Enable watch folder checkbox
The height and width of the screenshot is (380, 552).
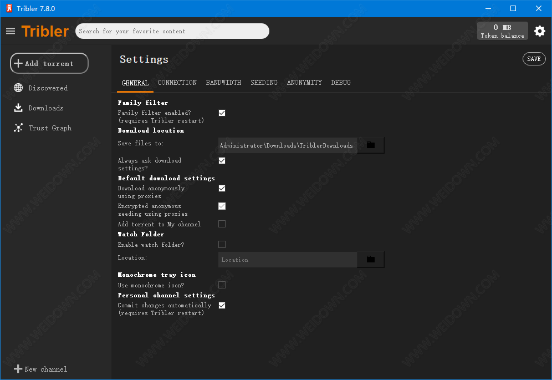[x=222, y=244]
